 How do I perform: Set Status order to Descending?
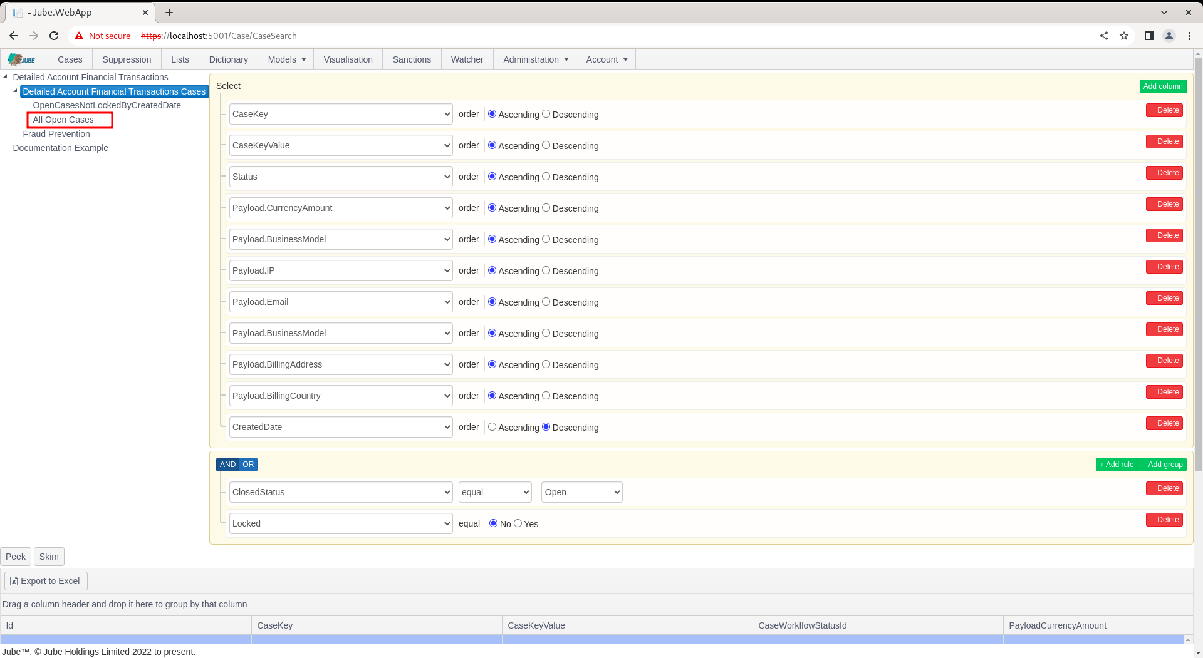pyautogui.click(x=546, y=177)
